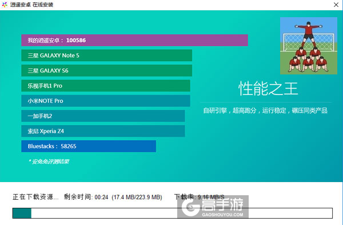Open the soccer wall game thumbnail
This screenshot has height=225, width=343.
(309, 46)
